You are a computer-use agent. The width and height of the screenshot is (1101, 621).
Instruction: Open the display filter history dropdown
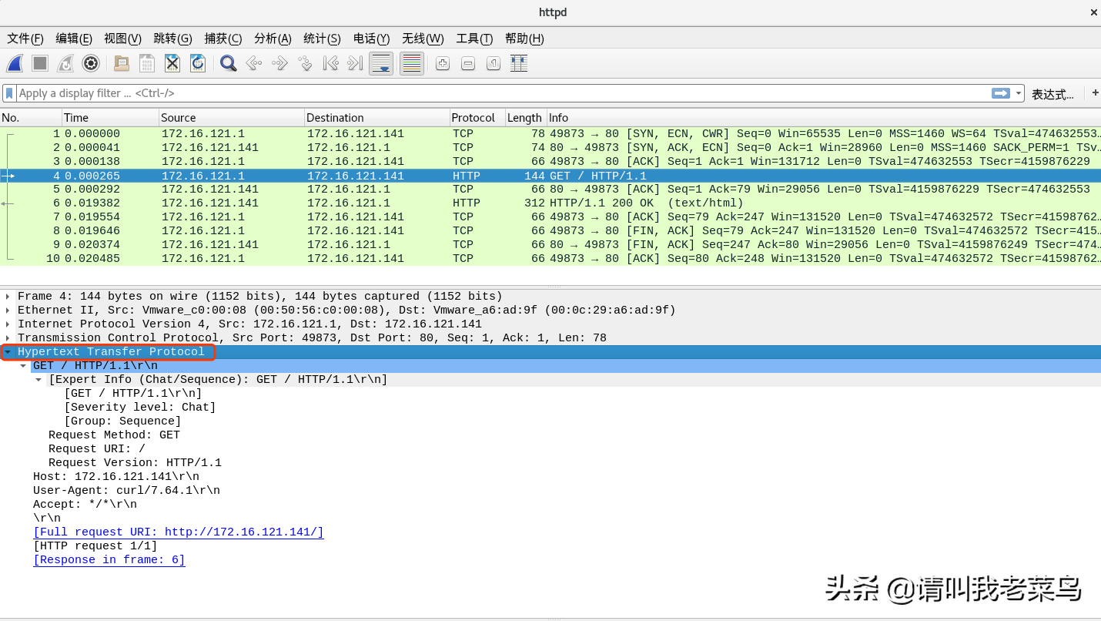tap(1019, 93)
